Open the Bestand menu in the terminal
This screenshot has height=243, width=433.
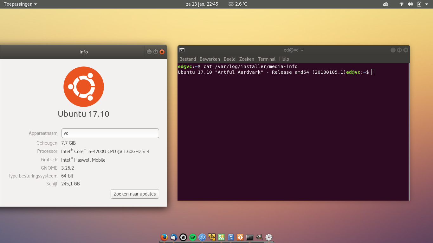(188, 59)
